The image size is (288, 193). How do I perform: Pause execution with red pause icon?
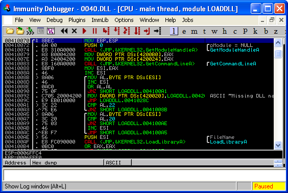pyautogui.click(x=94, y=31)
